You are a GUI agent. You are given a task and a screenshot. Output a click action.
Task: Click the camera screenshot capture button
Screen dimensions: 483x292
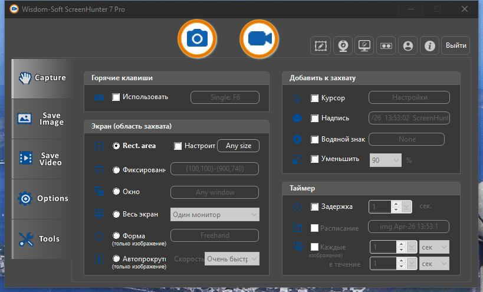tap(198, 39)
